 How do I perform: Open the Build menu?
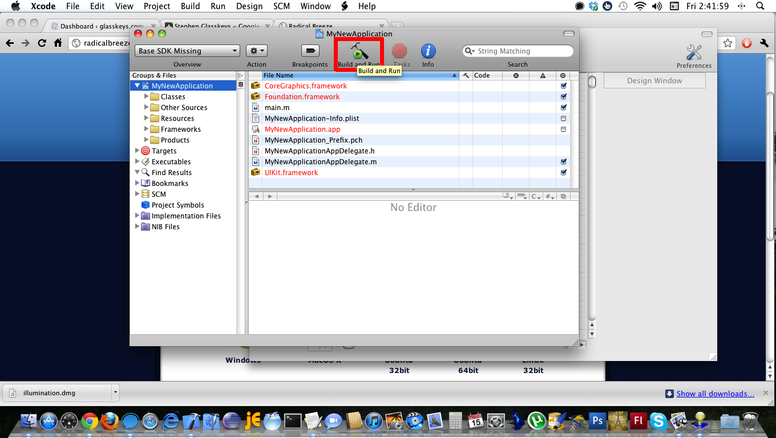190,6
